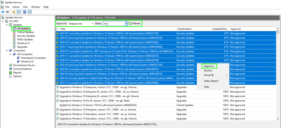Click the Up One Level folder icon

(x=14, y=12)
